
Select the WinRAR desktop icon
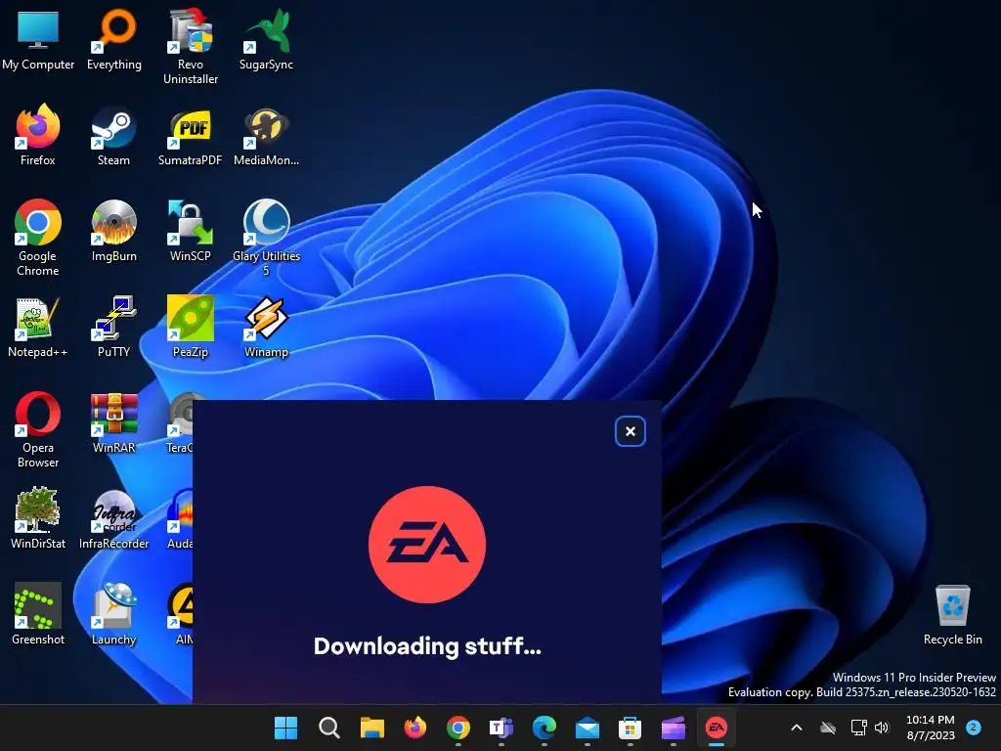[x=113, y=422]
